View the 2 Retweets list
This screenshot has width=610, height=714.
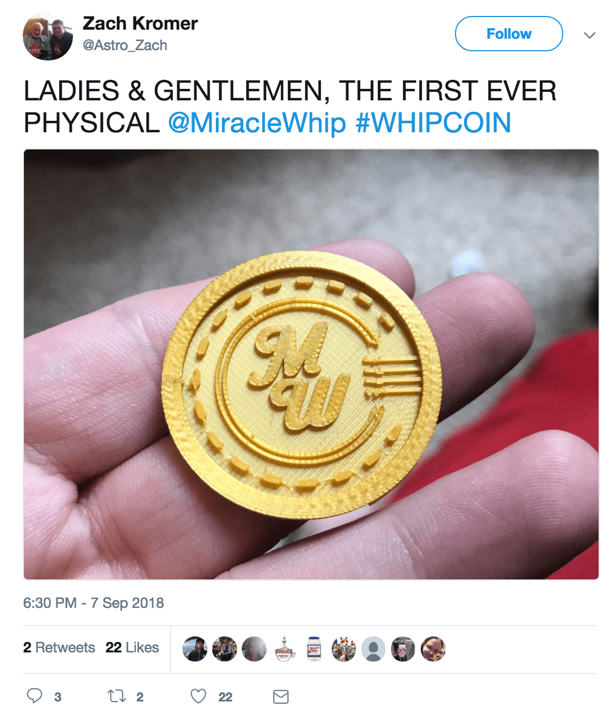pos(59,647)
